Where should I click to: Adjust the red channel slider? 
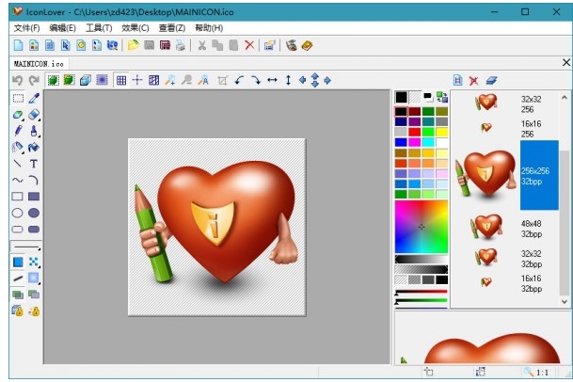(x=422, y=292)
